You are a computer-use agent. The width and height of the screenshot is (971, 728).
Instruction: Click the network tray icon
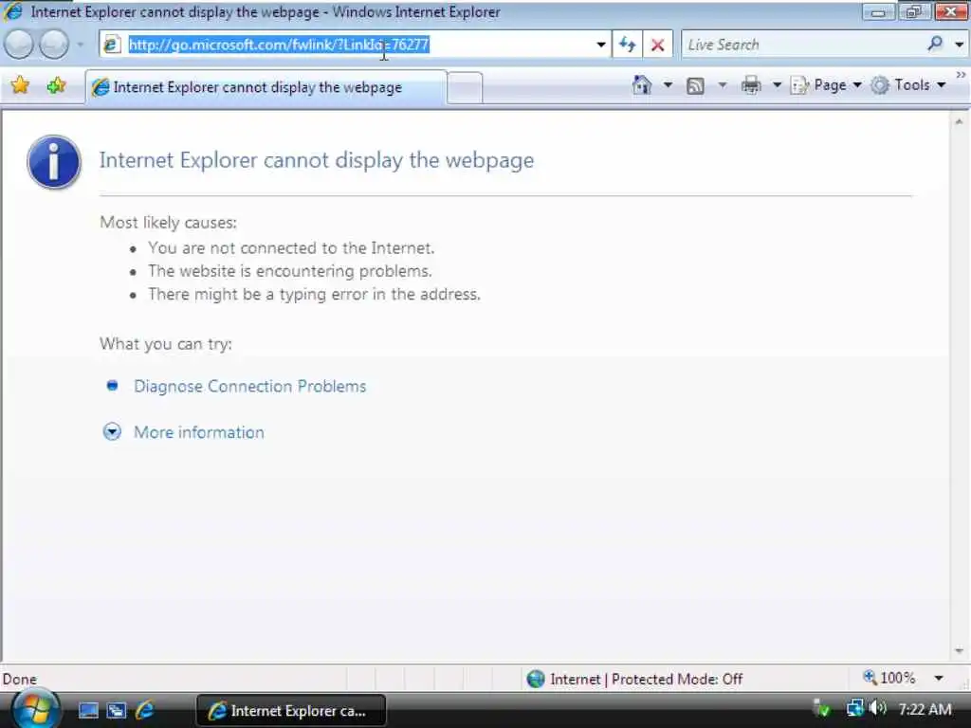pyautogui.click(x=854, y=707)
